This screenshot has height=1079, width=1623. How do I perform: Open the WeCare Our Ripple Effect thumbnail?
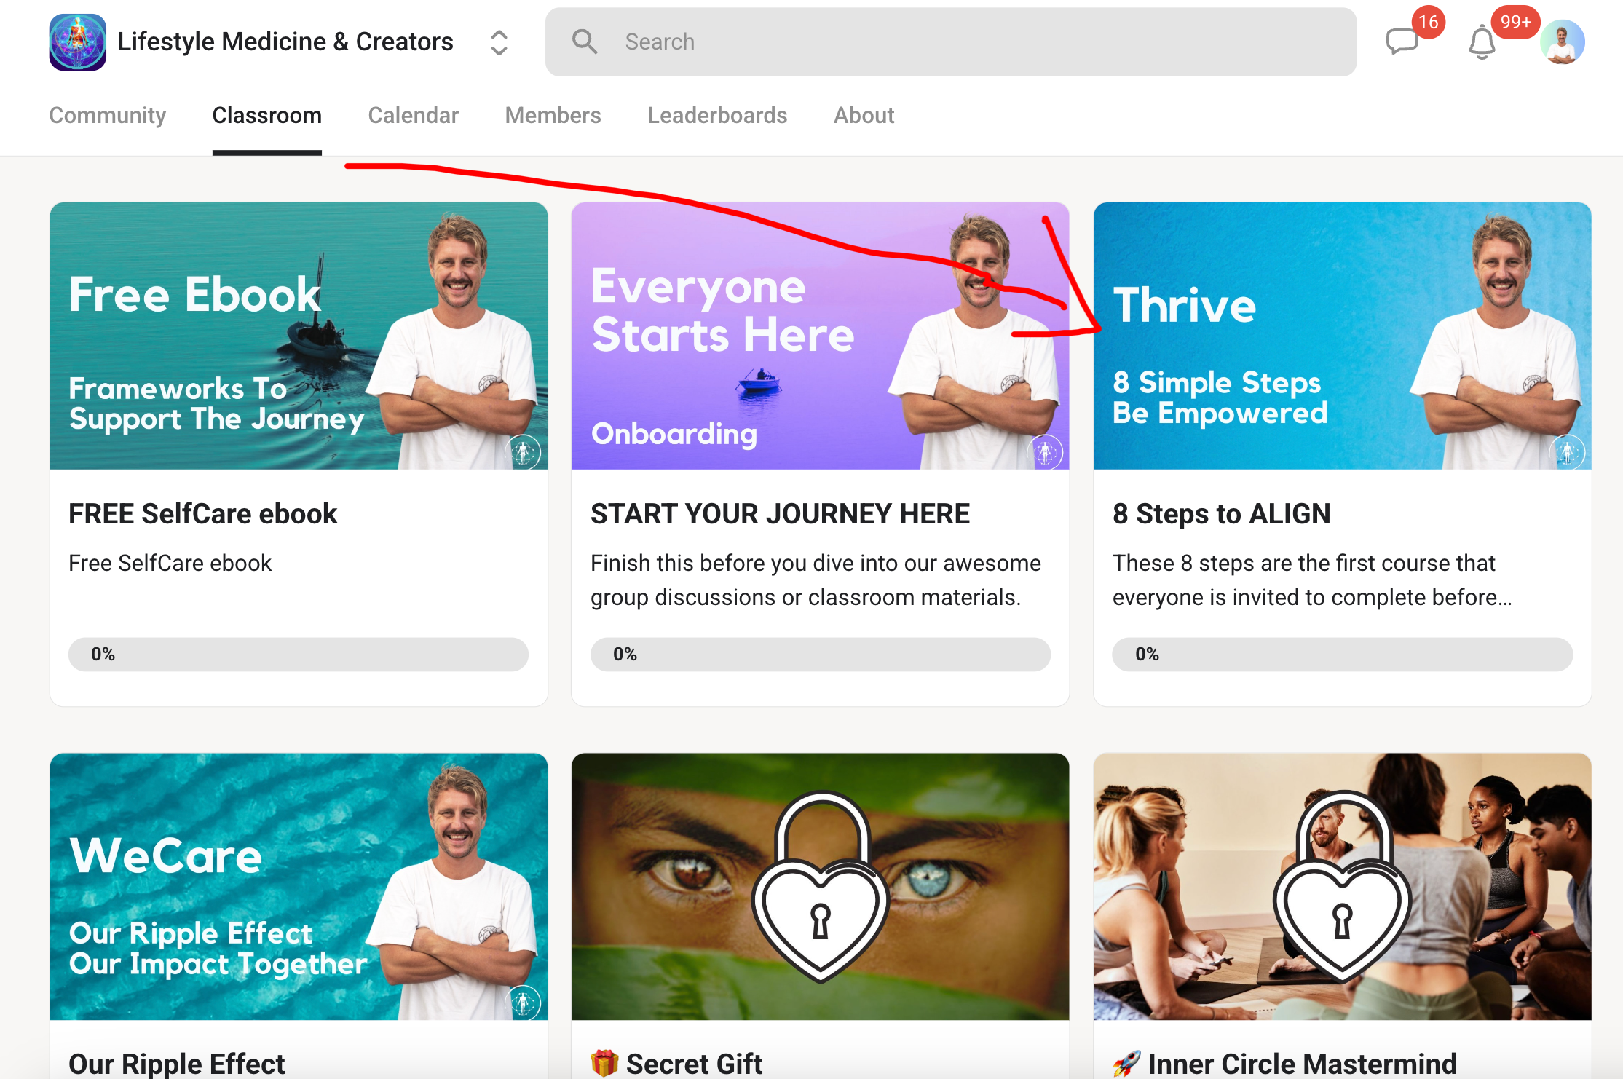(x=298, y=886)
